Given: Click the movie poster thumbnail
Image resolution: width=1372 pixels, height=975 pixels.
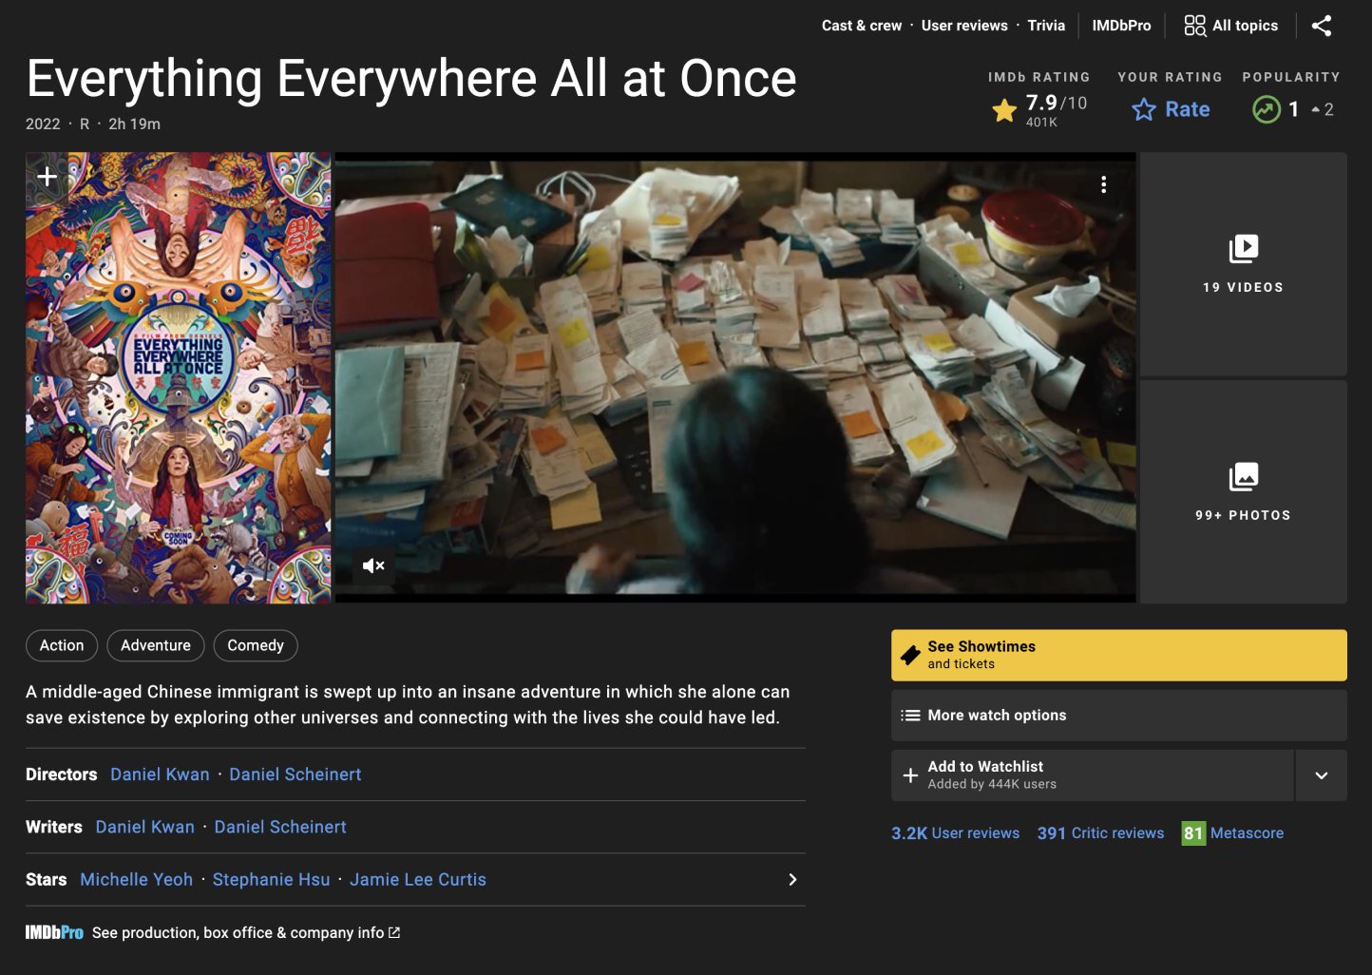Looking at the screenshot, I should pos(179,378).
